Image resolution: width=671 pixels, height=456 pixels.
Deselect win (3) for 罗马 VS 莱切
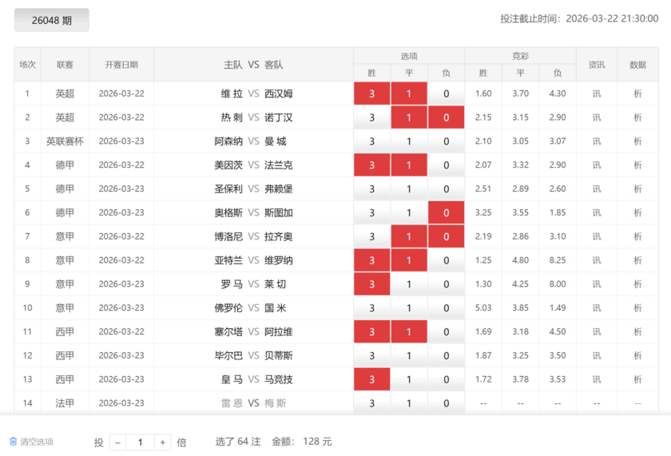click(372, 284)
